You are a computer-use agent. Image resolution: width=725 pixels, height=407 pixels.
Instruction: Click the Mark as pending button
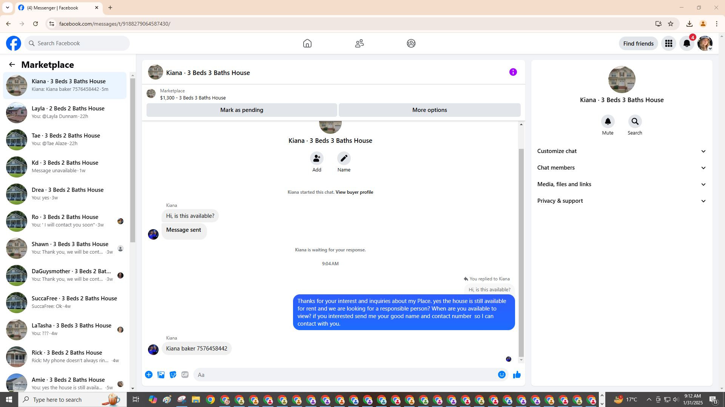pyautogui.click(x=242, y=110)
